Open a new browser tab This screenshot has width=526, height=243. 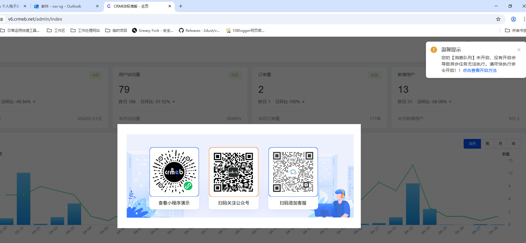pyautogui.click(x=181, y=6)
